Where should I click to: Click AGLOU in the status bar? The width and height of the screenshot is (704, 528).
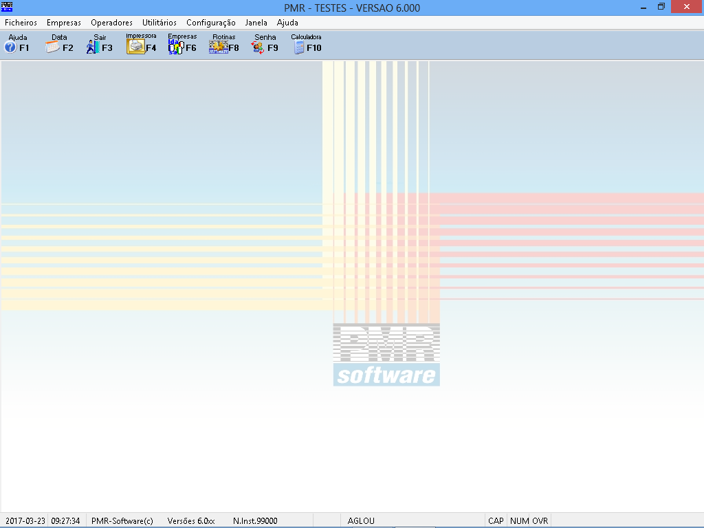[x=361, y=521]
